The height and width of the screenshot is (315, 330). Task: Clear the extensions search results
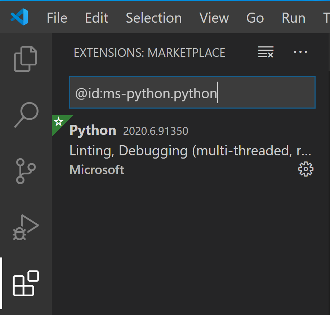[266, 52]
